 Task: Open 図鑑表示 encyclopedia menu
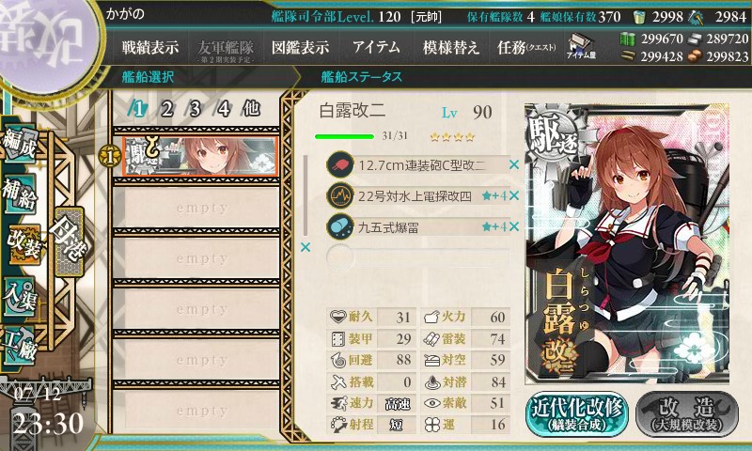point(300,47)
